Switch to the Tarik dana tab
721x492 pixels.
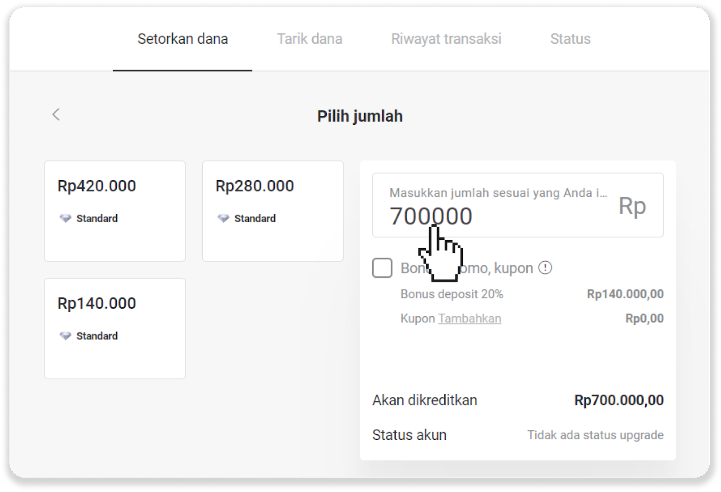pos(310,39)
